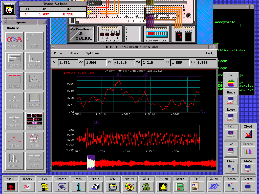The height and width of the screenshot is (194, 259).
Task: Click the highlighted selection in the overview waveform
Action: click(x=91, y=163)
